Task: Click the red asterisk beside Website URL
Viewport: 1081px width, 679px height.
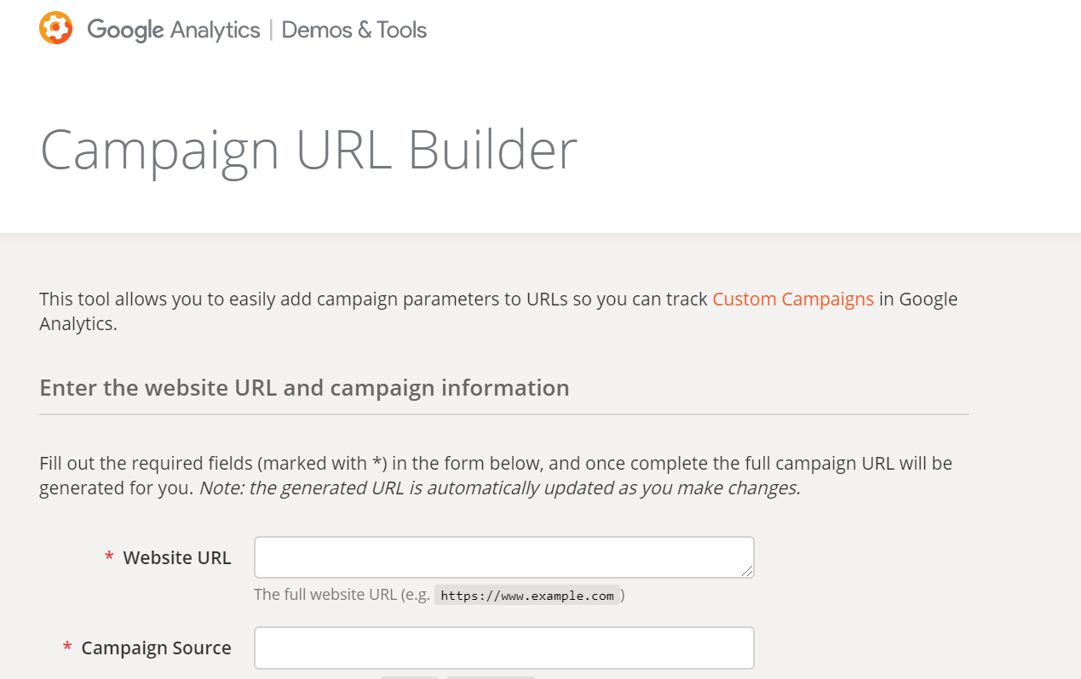Action: [x=109, y=558]
